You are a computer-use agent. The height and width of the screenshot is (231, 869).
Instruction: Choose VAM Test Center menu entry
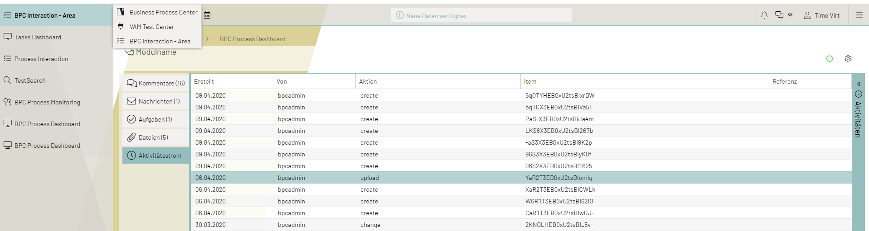tap(151, 27)
